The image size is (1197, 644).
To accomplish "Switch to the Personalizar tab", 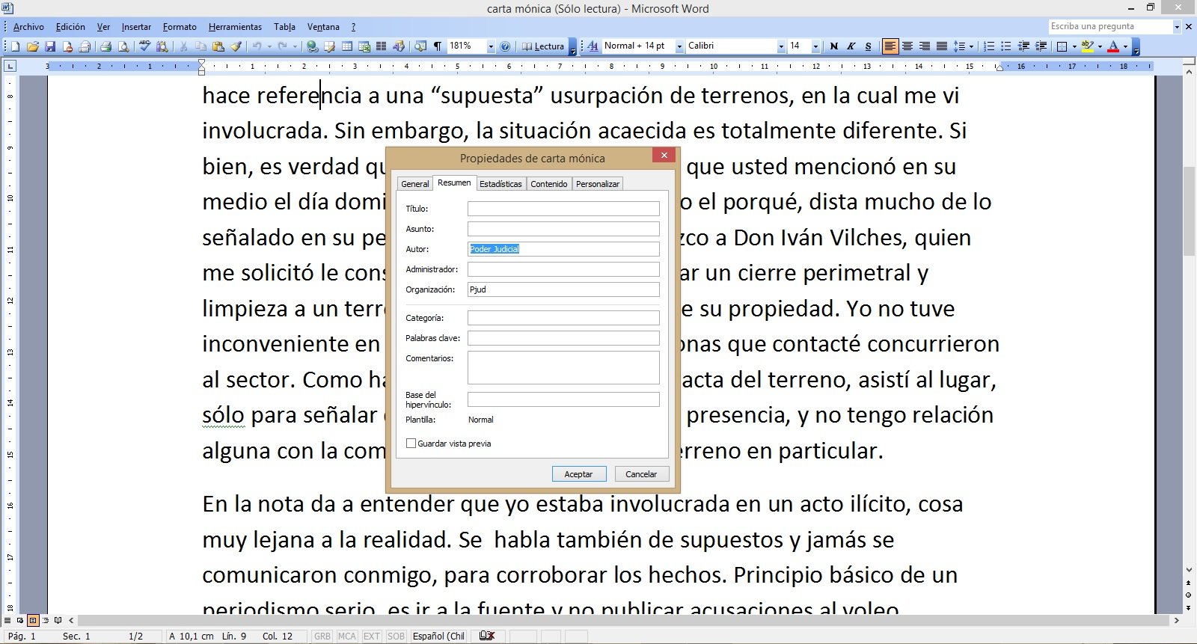I will point(598,184).
